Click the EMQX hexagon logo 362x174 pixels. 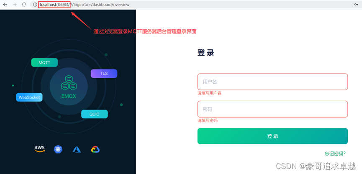point(69,83)
